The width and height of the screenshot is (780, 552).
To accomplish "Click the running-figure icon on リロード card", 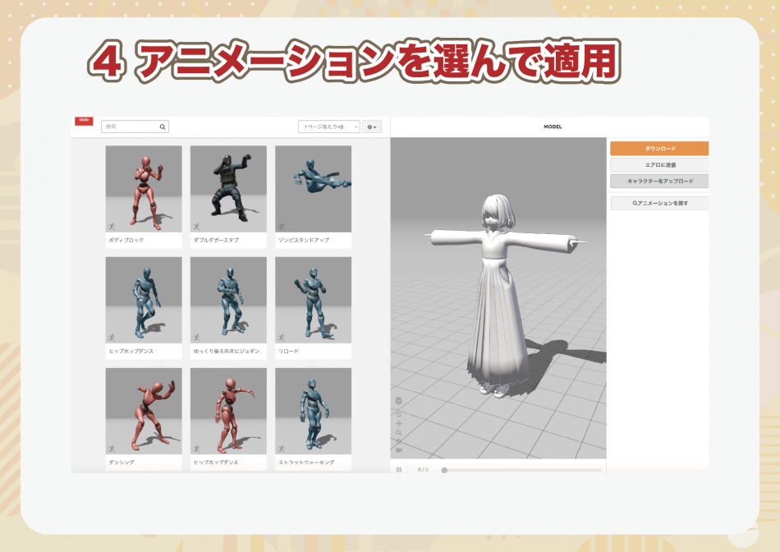I will (x=281, y=338).
